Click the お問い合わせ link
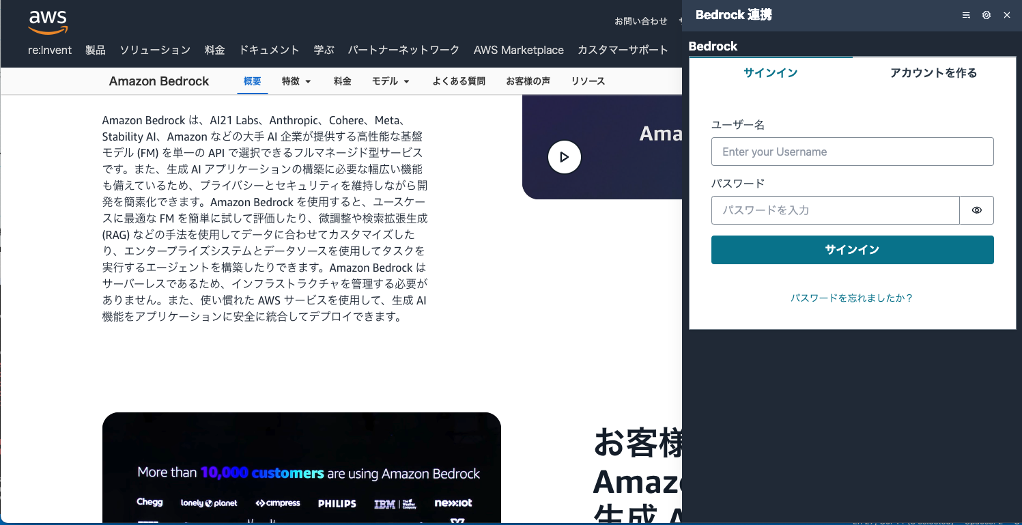 (x=641, y=21)
